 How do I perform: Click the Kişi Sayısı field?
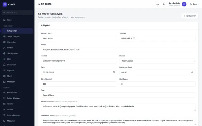point(158,84)
